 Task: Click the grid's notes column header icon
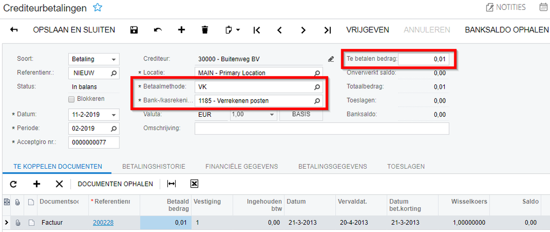coord(31,202)
